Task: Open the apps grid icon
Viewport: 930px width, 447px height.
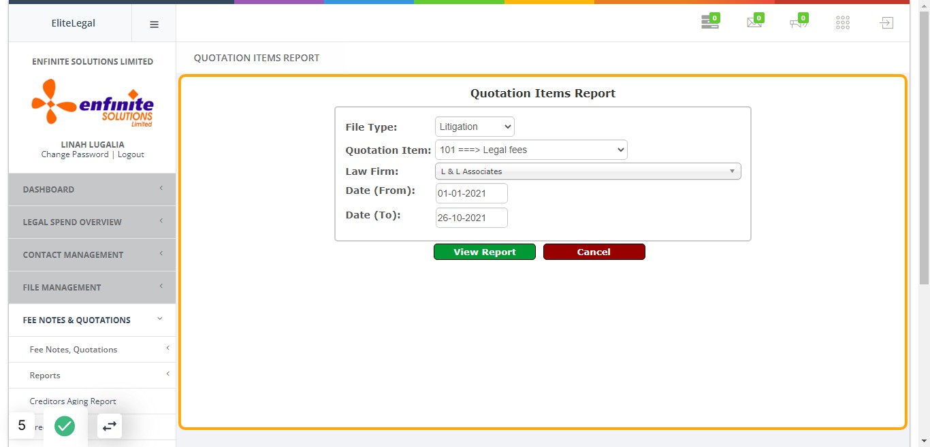Action: (843, 23)
